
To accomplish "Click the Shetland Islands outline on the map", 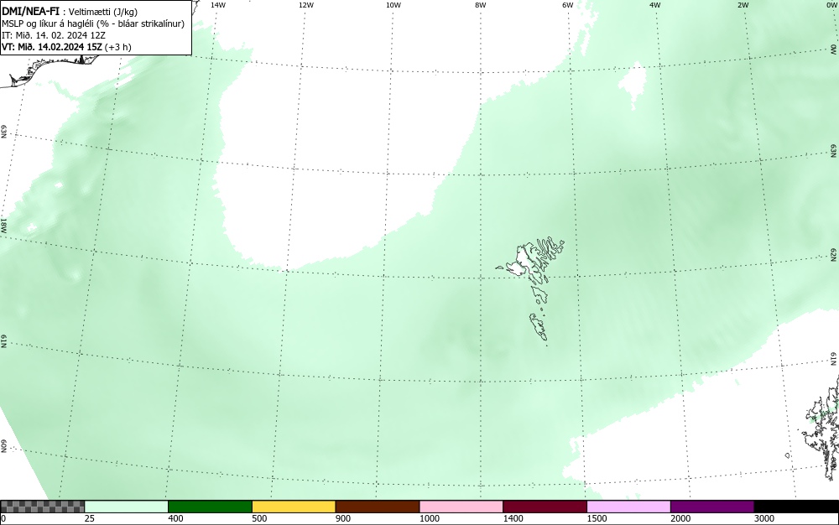I will pyautogui.click(x=823, y=428).
